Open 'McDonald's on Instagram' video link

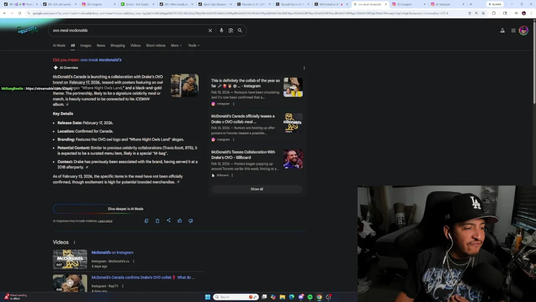(112, 253)
